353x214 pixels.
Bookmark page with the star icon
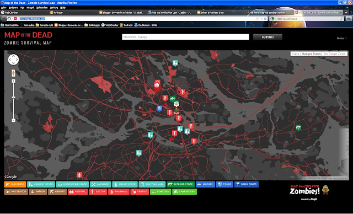pos(258,19)
